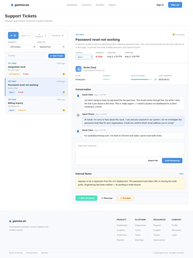Open Analytics in the top navigation

click(100, 5)
